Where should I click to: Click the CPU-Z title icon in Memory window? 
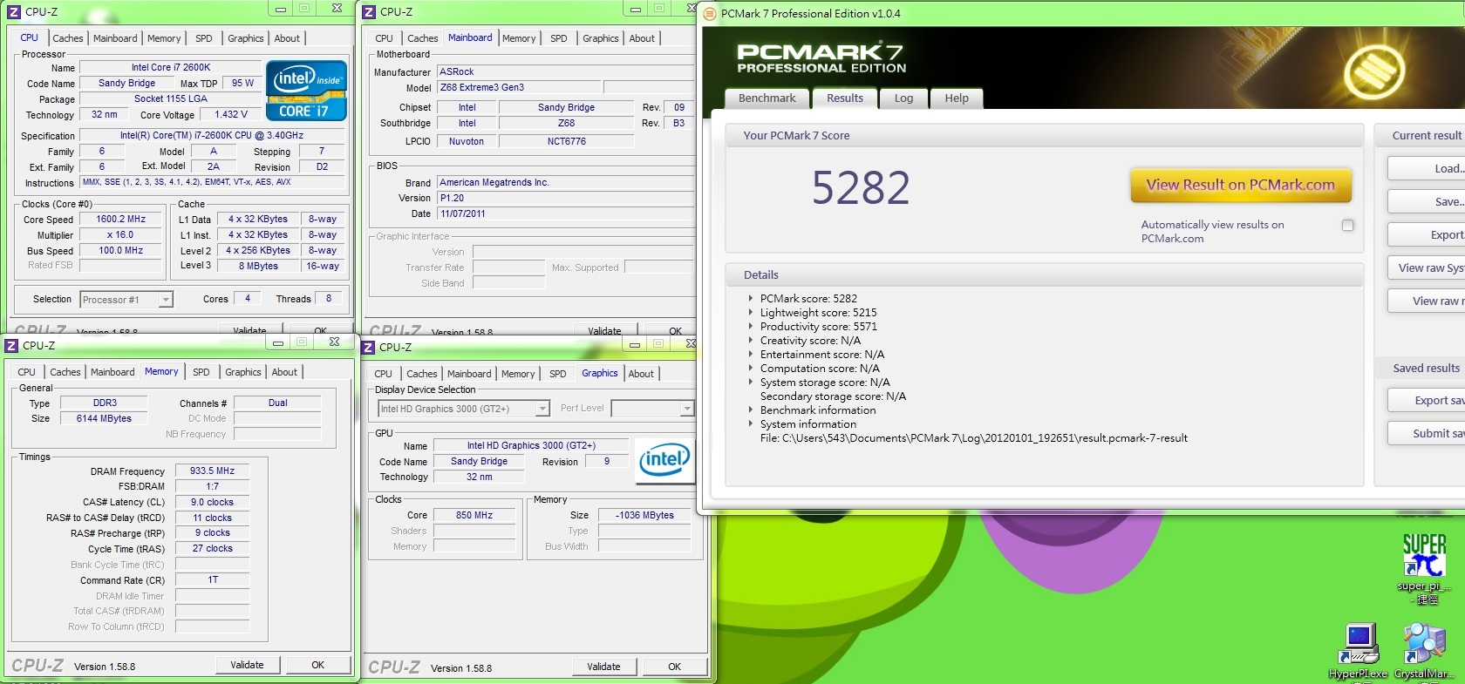[x=11, y=345]
